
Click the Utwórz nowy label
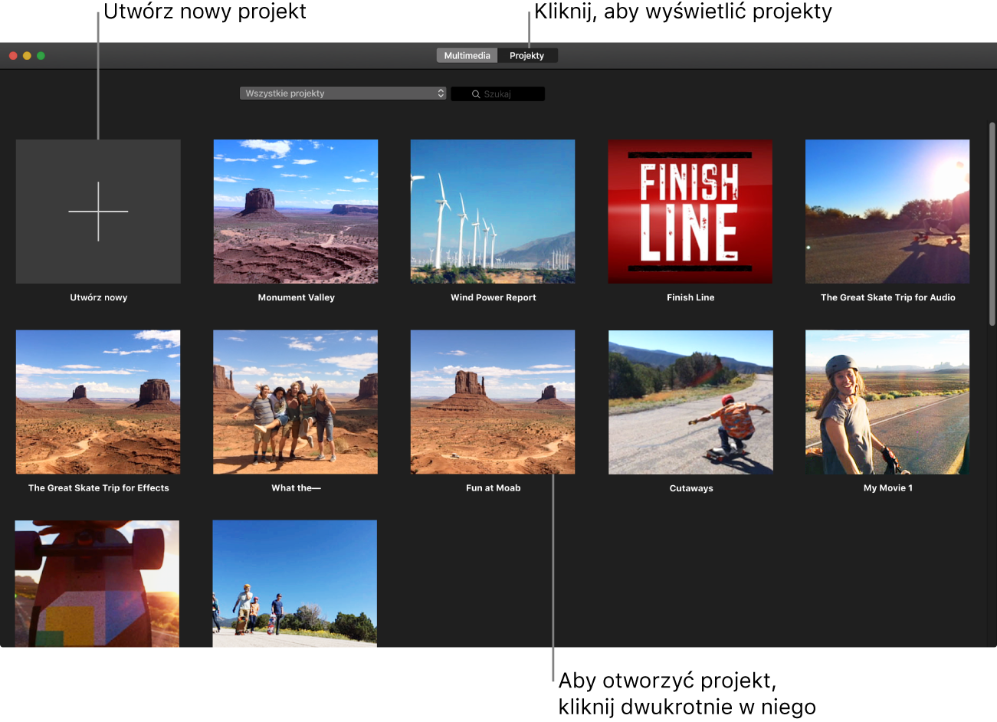[x=99, y=297]
